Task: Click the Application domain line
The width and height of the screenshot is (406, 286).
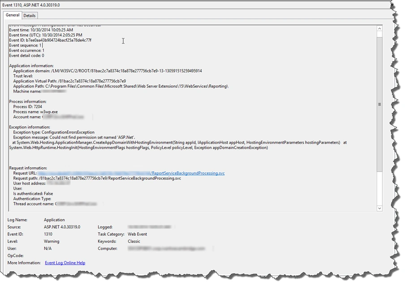Action: click(108, 71)
